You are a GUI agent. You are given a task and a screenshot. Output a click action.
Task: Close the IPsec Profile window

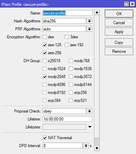tap(132, 4)
